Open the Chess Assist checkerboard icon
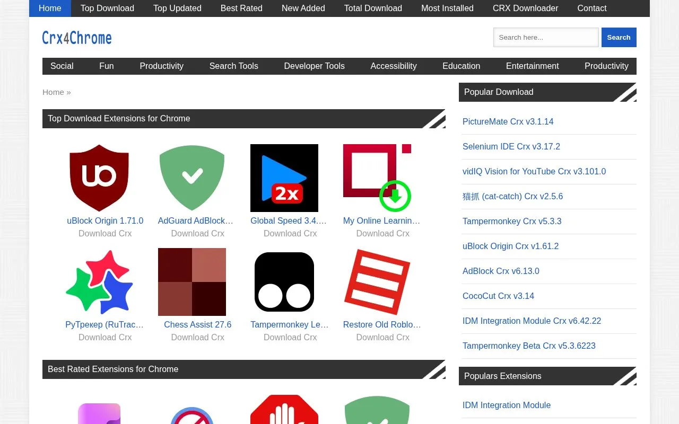 192,282
